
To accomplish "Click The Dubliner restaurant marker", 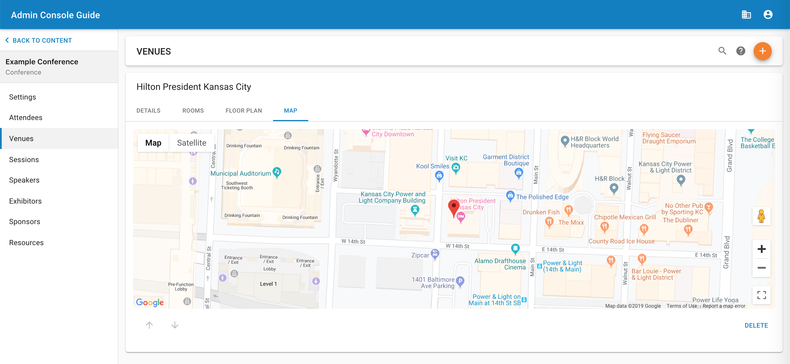I will point(688,230).
